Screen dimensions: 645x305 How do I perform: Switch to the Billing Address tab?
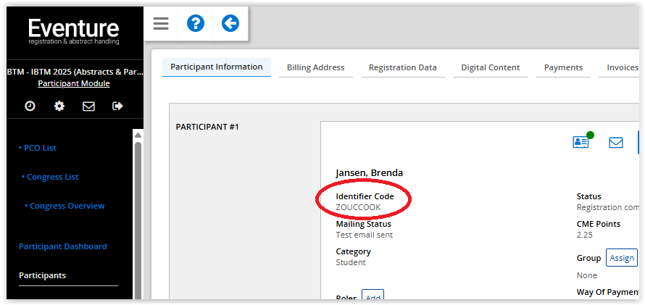click(x=315, y=67)
